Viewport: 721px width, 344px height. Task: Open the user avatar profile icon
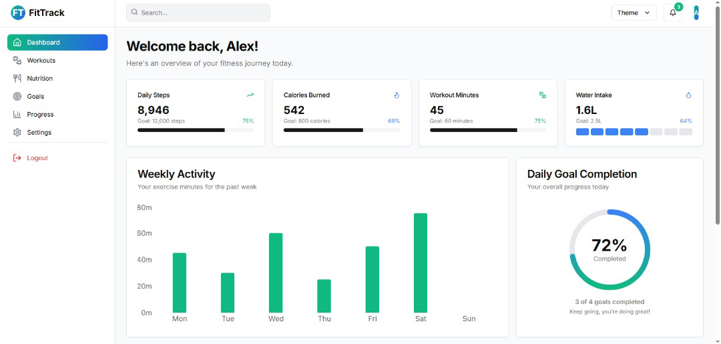[696, 13]
